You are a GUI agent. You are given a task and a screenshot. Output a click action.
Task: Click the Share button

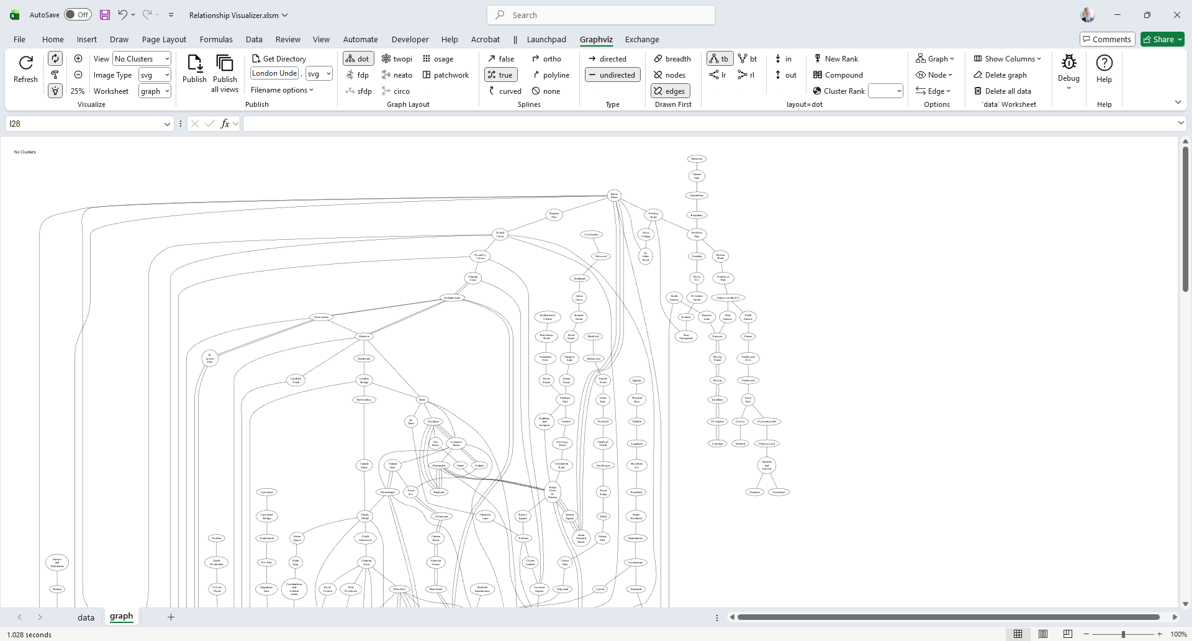1162,40
